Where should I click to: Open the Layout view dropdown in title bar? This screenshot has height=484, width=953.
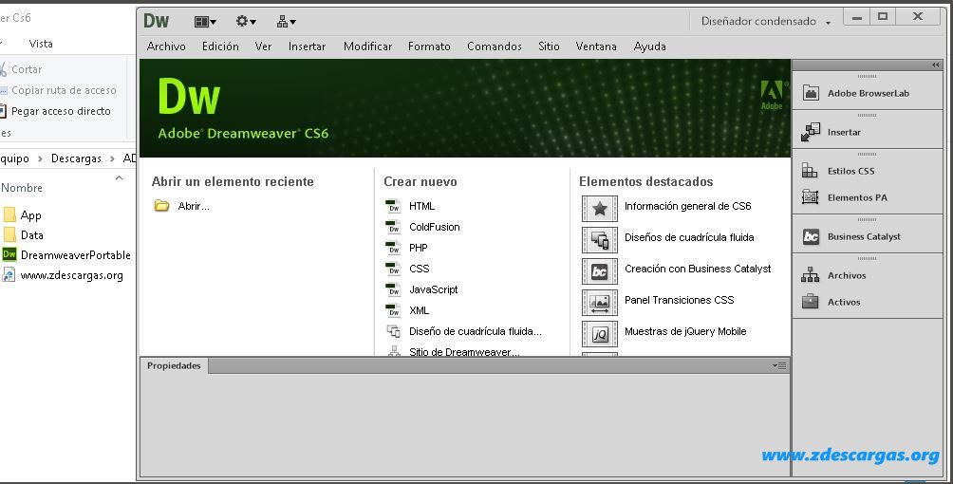tap(205, 22)
